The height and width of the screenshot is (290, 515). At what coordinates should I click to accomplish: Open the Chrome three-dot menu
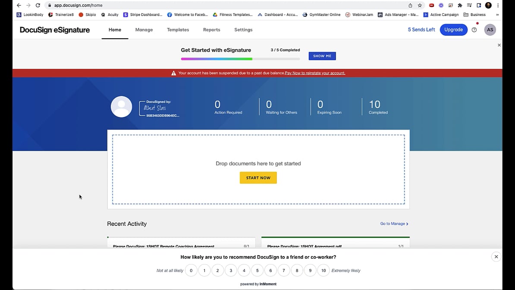[x=498, y=5]
